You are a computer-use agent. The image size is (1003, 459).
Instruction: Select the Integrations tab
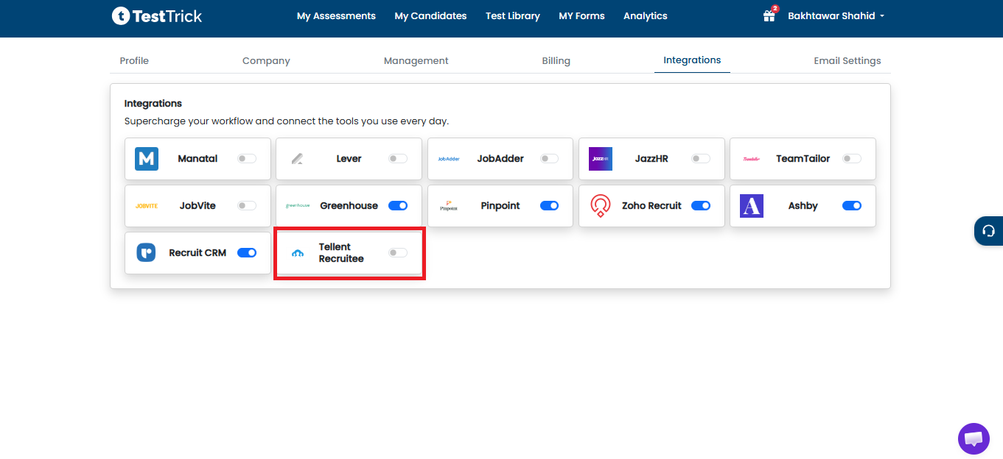click(x=692, y=60)
